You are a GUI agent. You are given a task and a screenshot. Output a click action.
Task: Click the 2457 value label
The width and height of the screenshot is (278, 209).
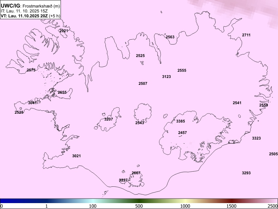(x=182, y=133)
